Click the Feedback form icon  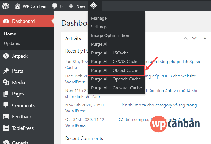click(6, 117)
